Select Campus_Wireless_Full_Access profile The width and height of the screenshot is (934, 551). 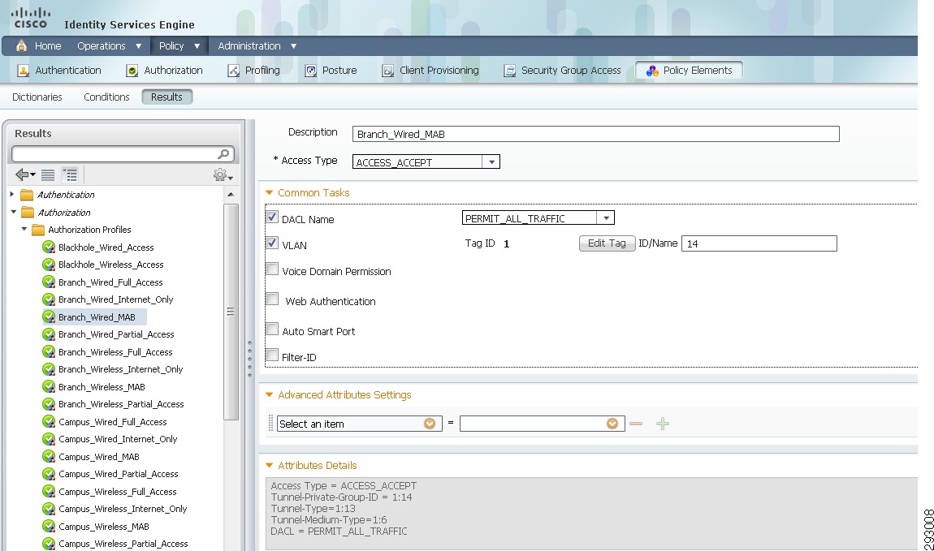click(x=117, y=492)
